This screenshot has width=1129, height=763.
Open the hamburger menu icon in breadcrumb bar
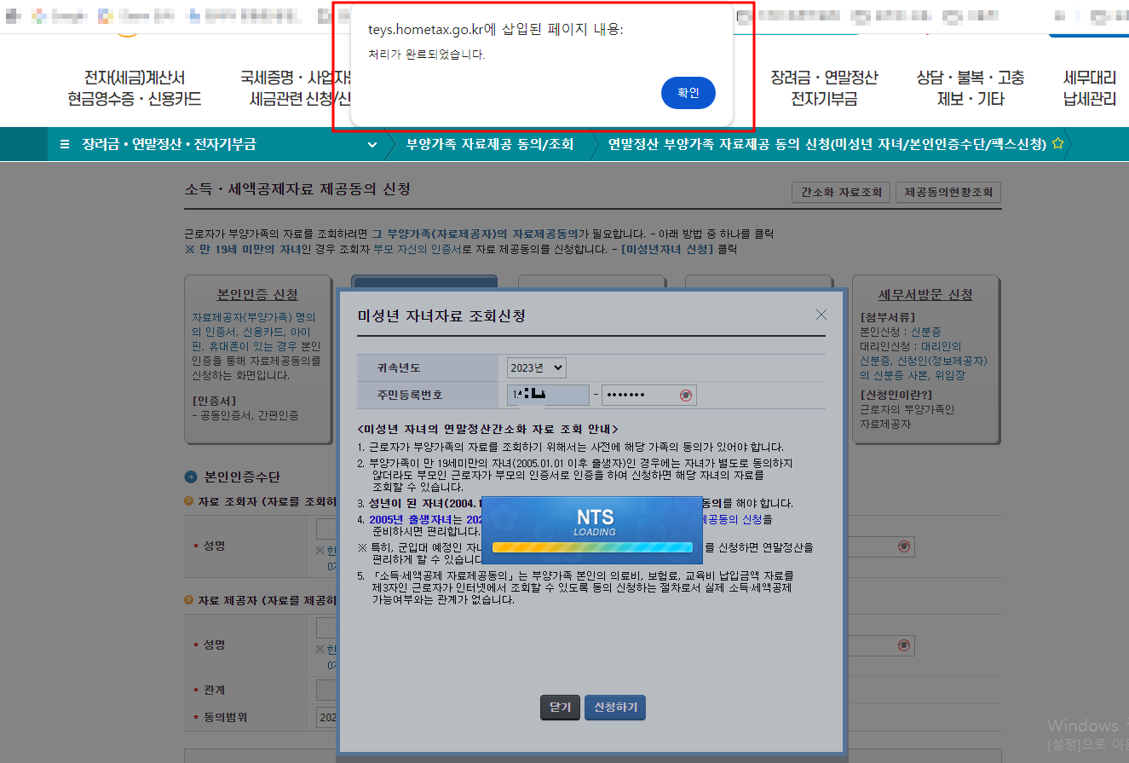coord(66,144)
